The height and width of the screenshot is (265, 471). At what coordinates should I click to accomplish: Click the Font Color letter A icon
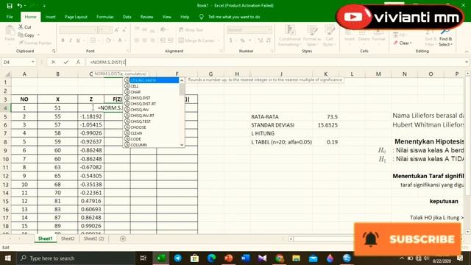[x=120, y=40]
